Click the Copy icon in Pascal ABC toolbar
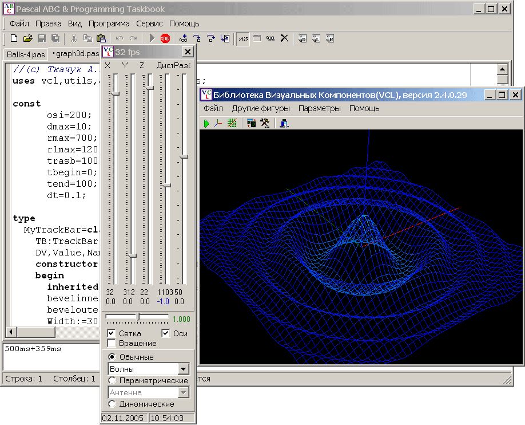 click(x=87, y=38)
